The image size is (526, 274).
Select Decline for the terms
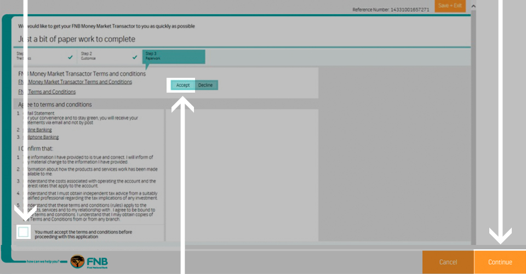(205, 85)
